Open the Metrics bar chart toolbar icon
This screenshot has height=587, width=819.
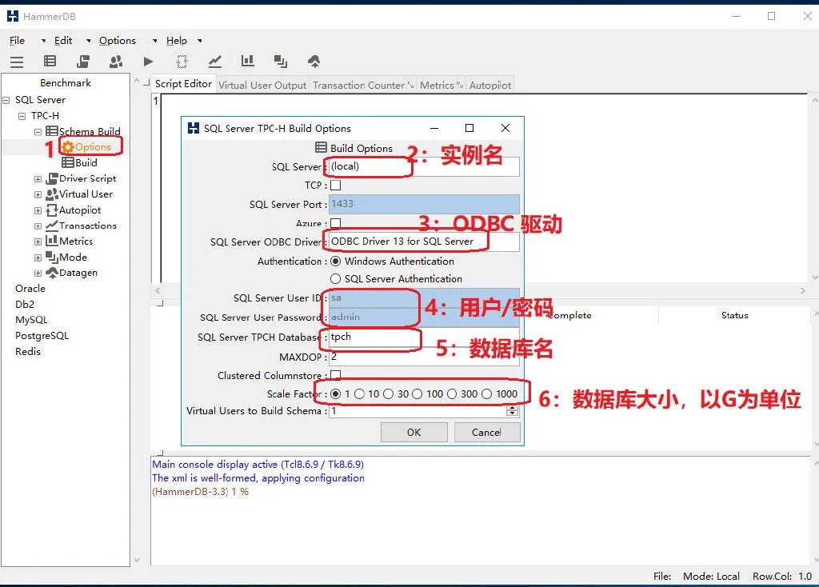248,62
